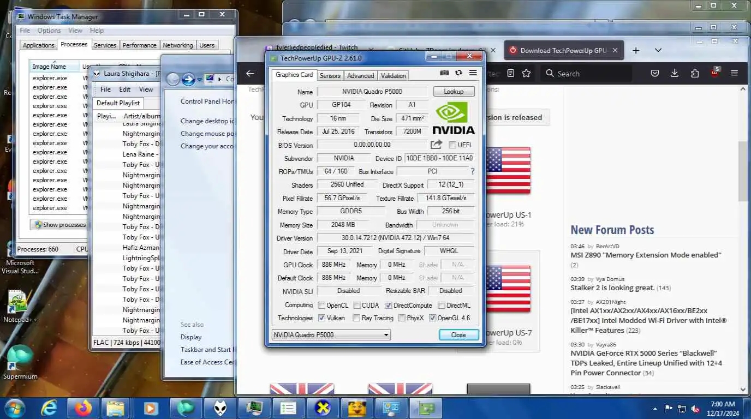Open the GPU-Z hamburger menu
751x419 pixels.
[473, 73]
